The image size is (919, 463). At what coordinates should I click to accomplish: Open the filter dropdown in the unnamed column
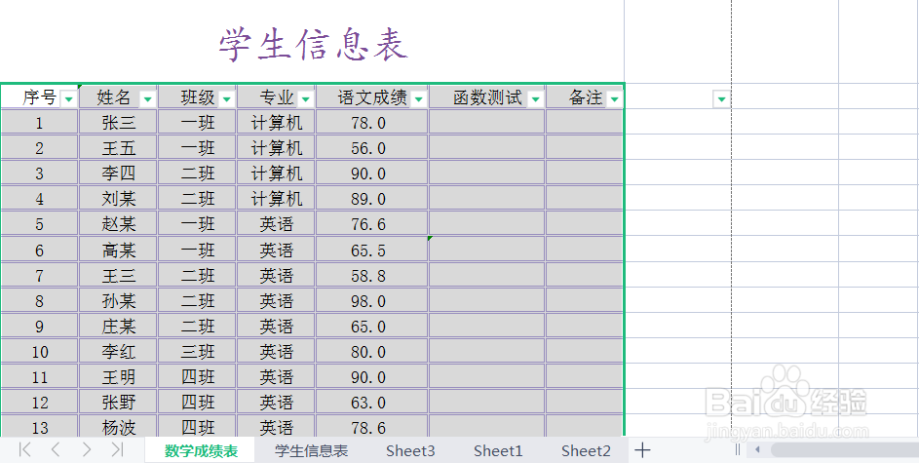click(721, 99)
